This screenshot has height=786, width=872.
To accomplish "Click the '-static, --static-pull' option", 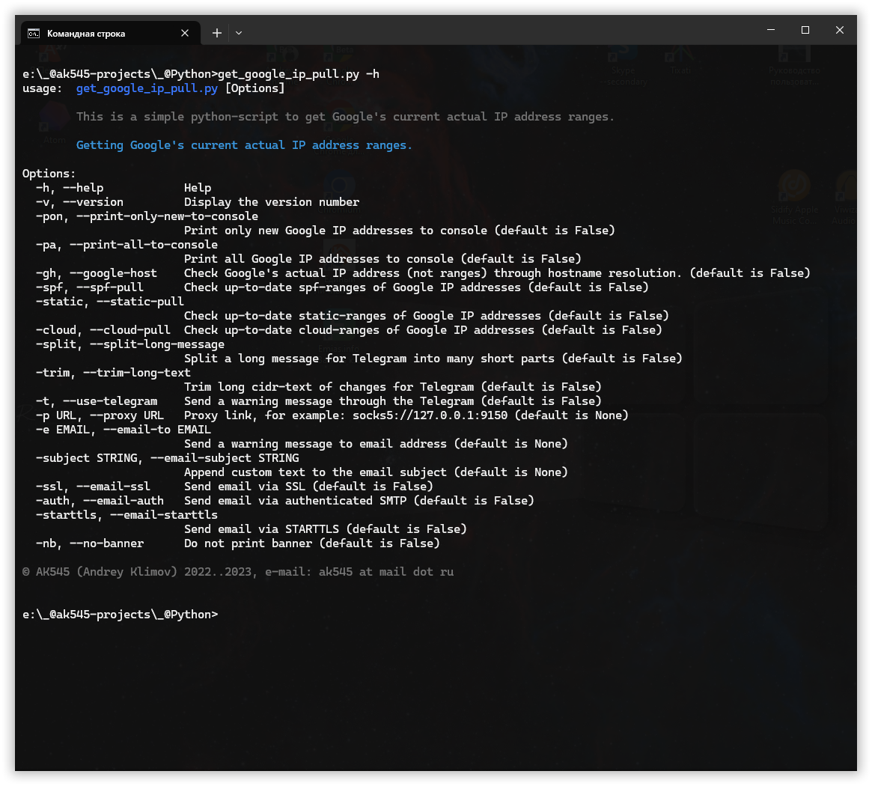I will [x=109, y=302].
